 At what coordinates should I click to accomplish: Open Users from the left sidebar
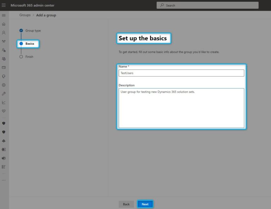tap(4, 32)
